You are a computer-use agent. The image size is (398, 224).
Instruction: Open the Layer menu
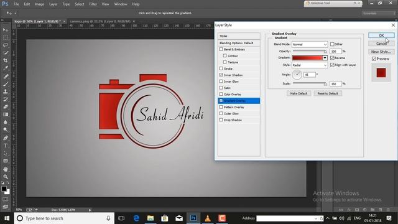click(x=53, y=4)
